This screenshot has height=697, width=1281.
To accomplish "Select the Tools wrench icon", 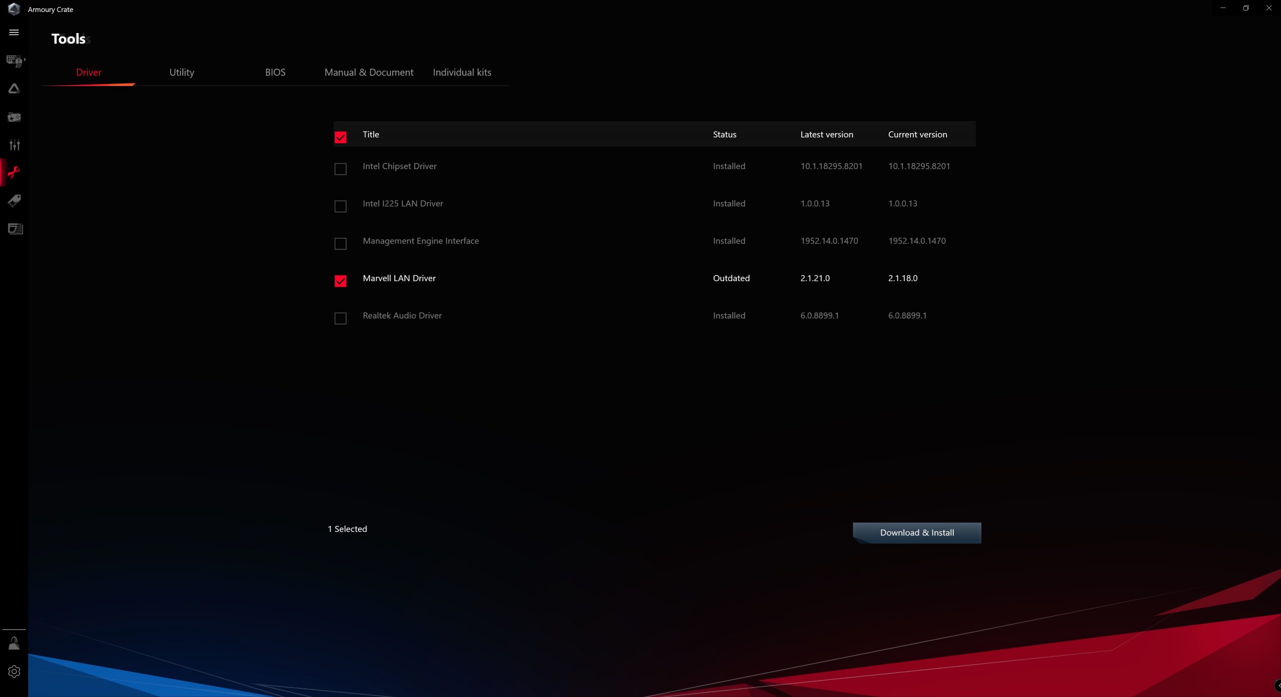I will (14, 173).
